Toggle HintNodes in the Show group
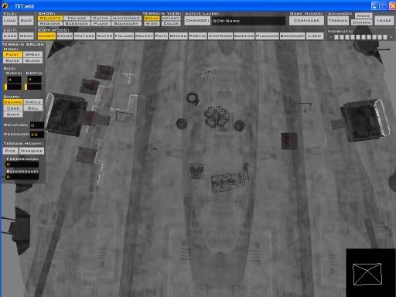Screen dimensions: 396x297 click(x=126, y=18)
